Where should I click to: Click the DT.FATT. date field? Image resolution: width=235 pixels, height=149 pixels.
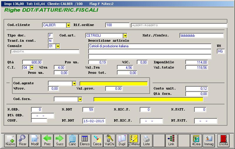click(x=206, y=121)
